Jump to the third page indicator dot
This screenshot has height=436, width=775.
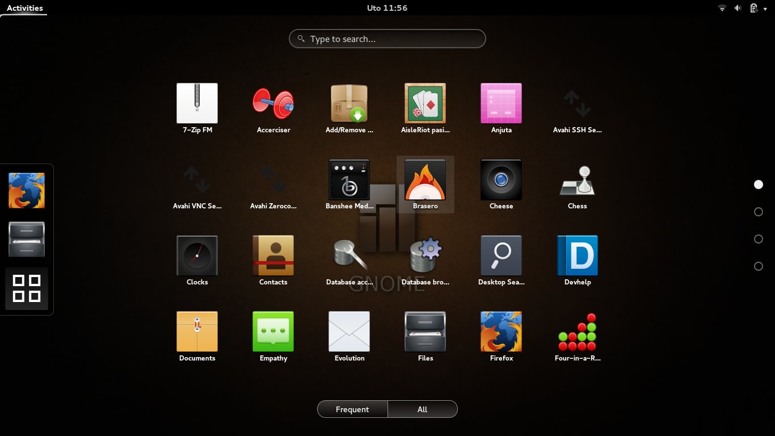pos(759,239)
